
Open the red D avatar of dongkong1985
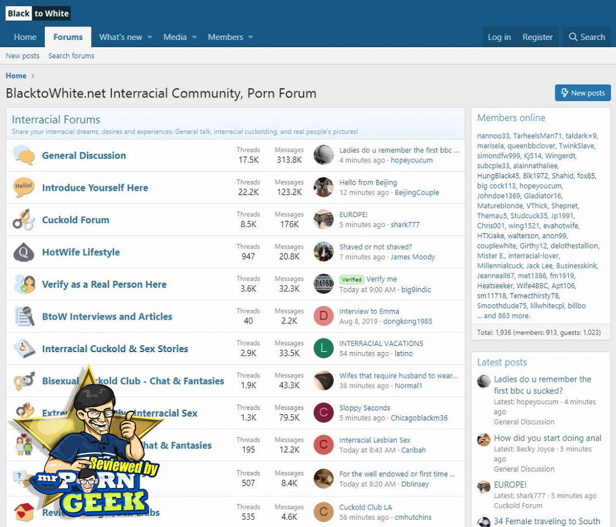pyautogui.click(x=324, y=316)
